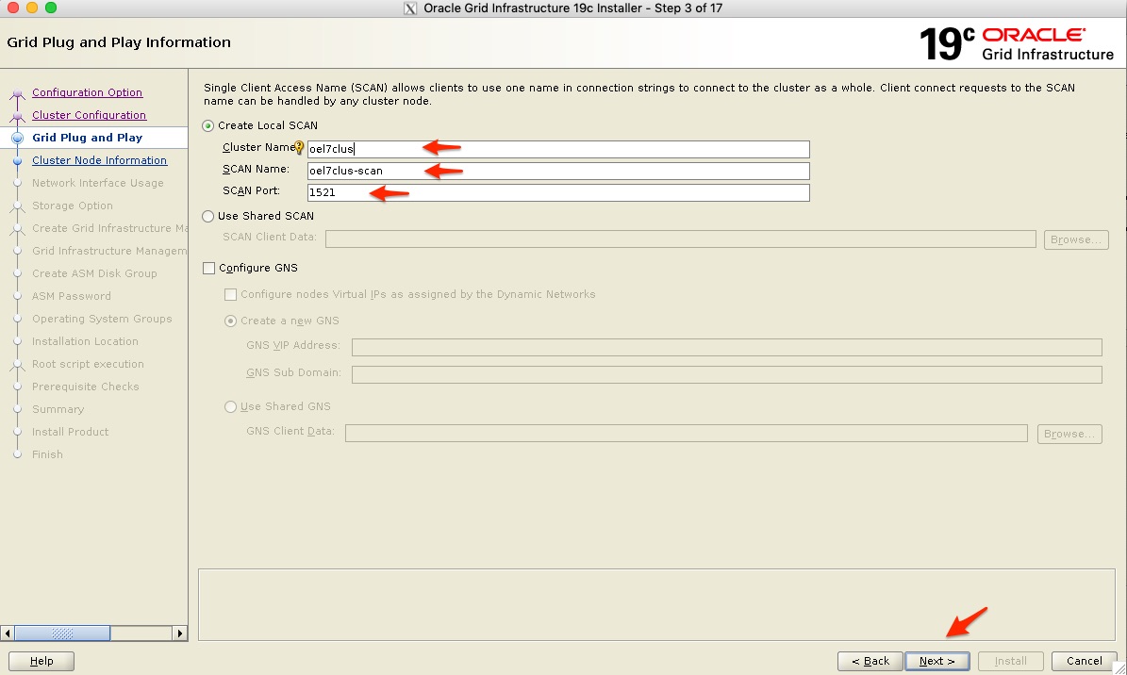
Task: Click Install Product step
Action: [x=71, y=432]
